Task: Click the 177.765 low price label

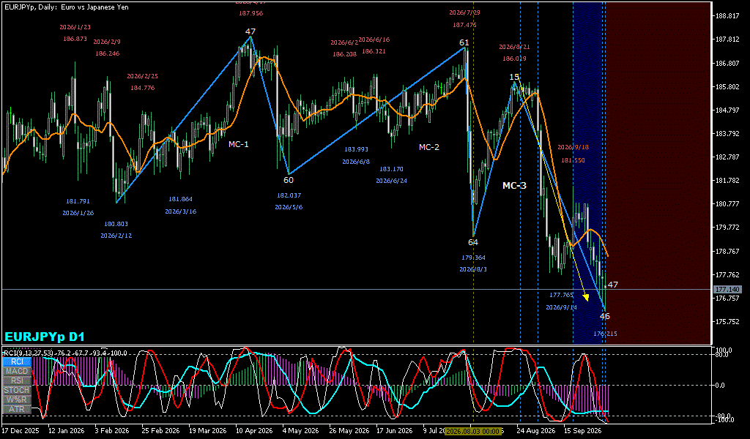Action: [x=562, y=295]
